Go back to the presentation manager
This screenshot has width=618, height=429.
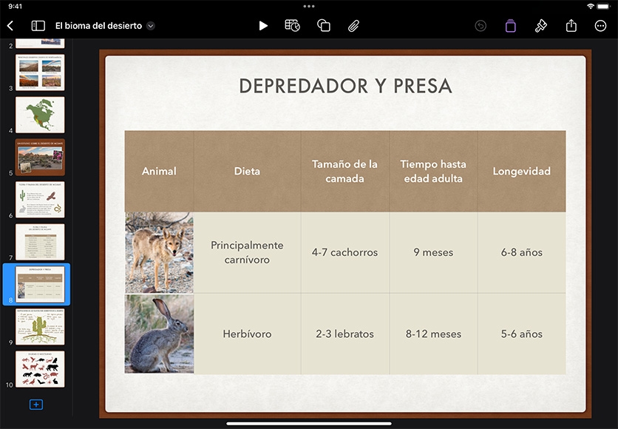point(10,26)
